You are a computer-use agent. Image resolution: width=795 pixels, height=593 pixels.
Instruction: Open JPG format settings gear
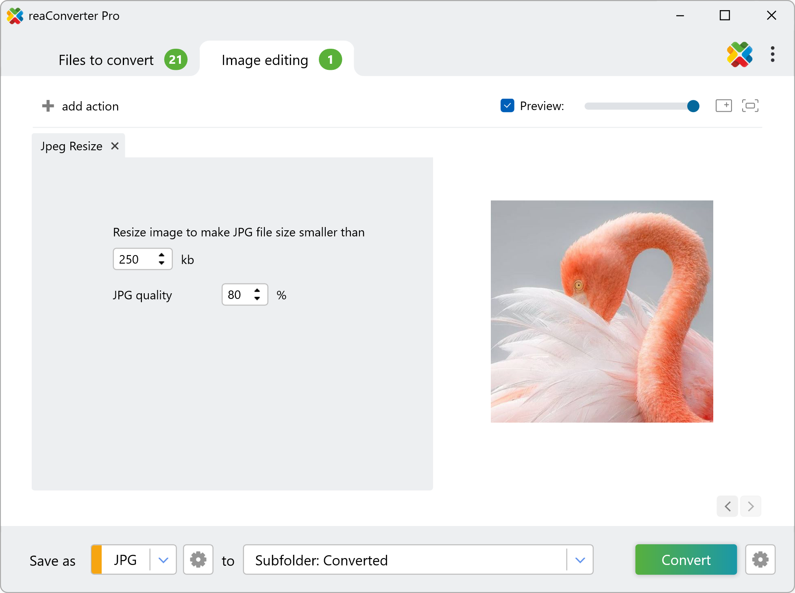pos(198,560)
